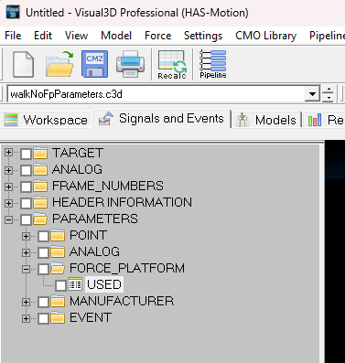The height and width of the screenshot is (363, 345).
Task: Check the EVENT checkbox
Action: coord(43,318)
